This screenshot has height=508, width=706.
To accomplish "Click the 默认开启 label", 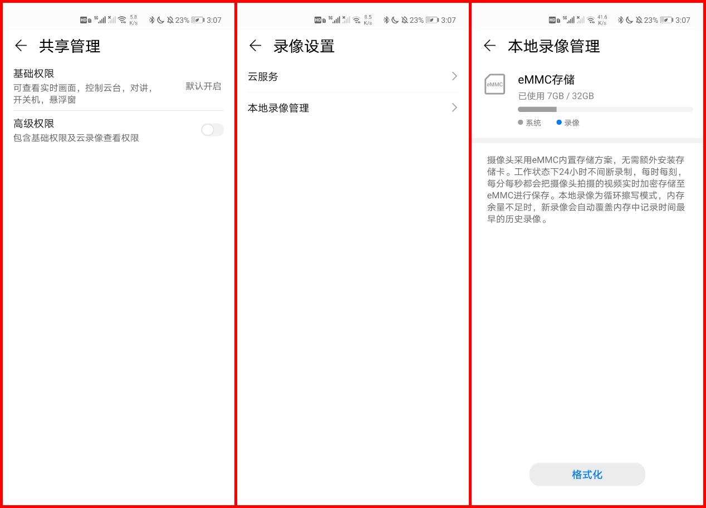I will click(203, 86).
